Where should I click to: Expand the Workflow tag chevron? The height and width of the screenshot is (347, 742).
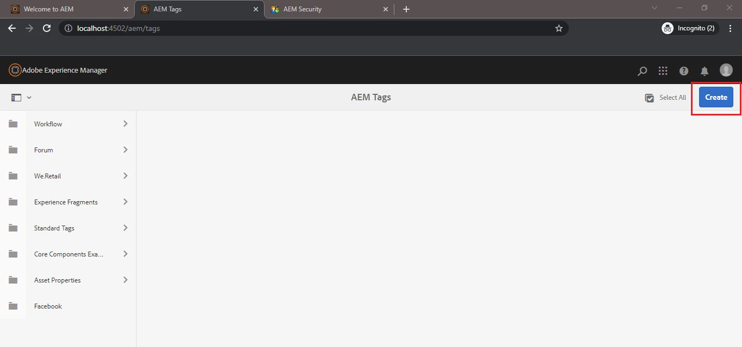click(125, 124)
